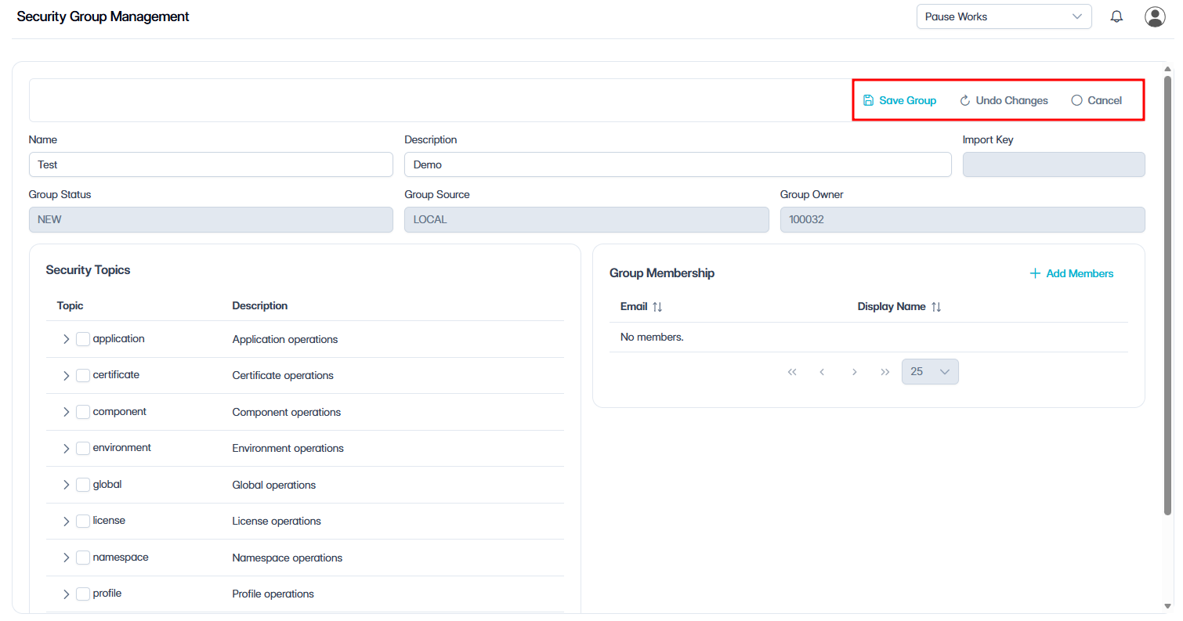The height and width of the screenshot is (621, 1183).
Task: Check the global topic checkbox
Action: (83, 485)
